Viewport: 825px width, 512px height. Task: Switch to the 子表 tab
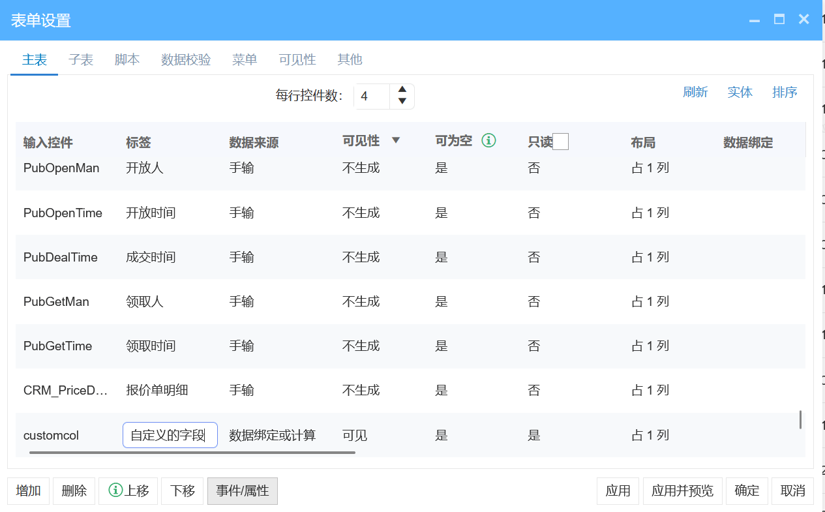coord(81,59)
